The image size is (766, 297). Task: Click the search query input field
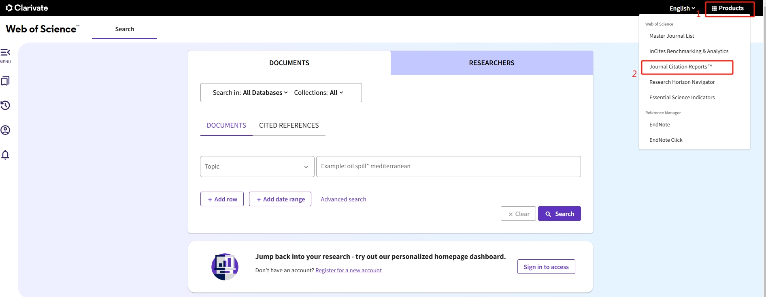448,167
